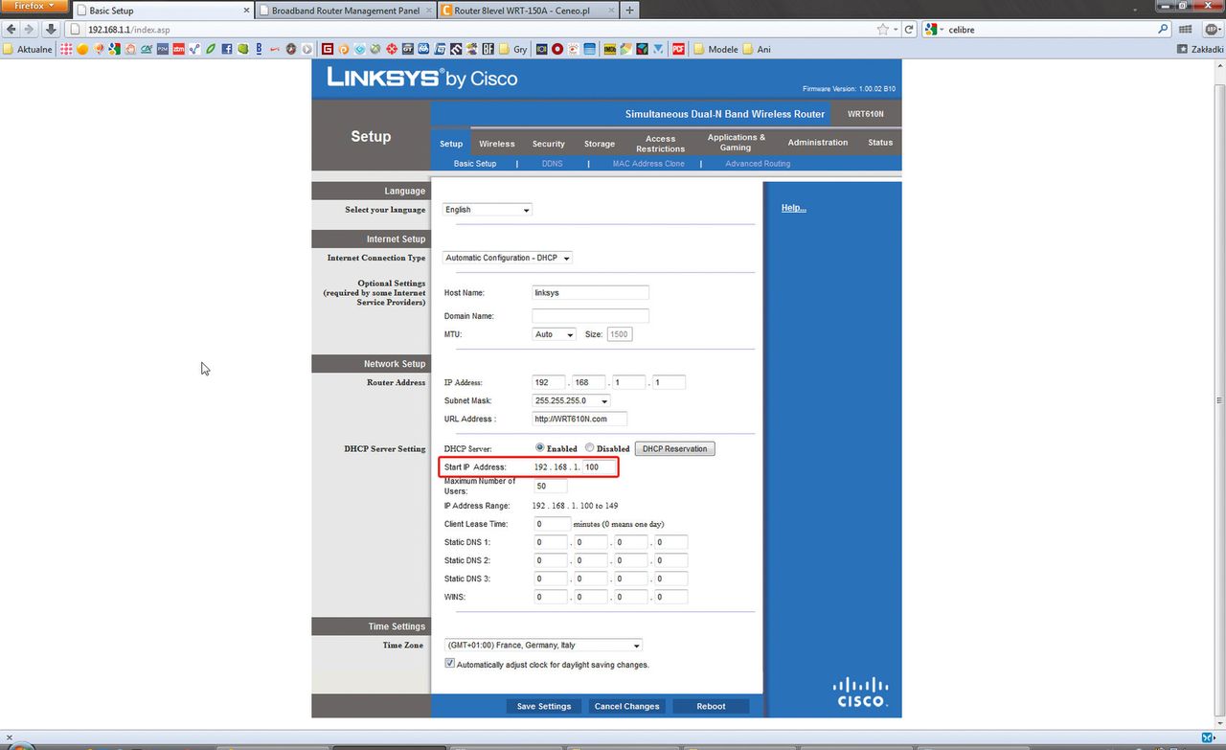Viewport: 1226px width, 750px height.
Task: Open the Gry bookmarks folder
Action: coord(514,49)
